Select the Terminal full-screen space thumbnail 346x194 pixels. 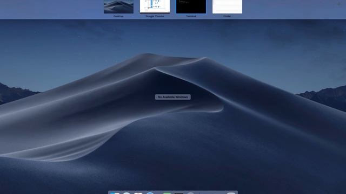click(x=191, y=6)
